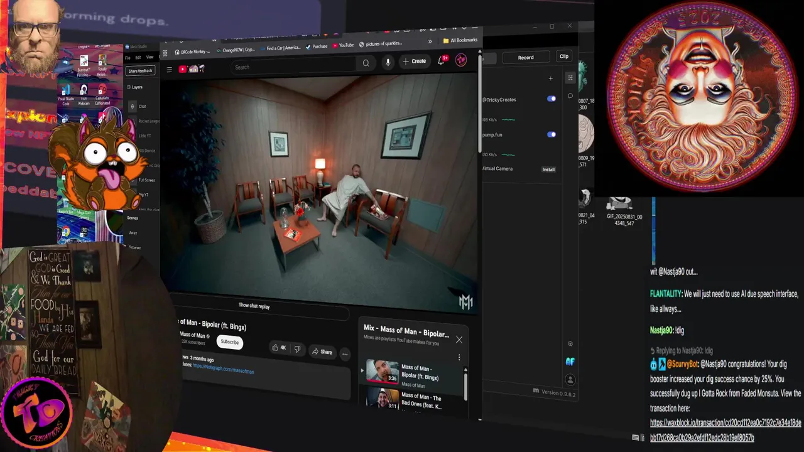Open the waxblock.io transaction link in chat
Image resolution: width=804 pixels, height=452 pixels.
pyautogui.click(x=725, y=430)
